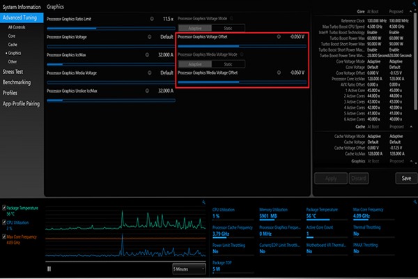Adjust the Processor Graphics Voltage slider
Viewport: 418px width, 279px height.
pos(111,46)
